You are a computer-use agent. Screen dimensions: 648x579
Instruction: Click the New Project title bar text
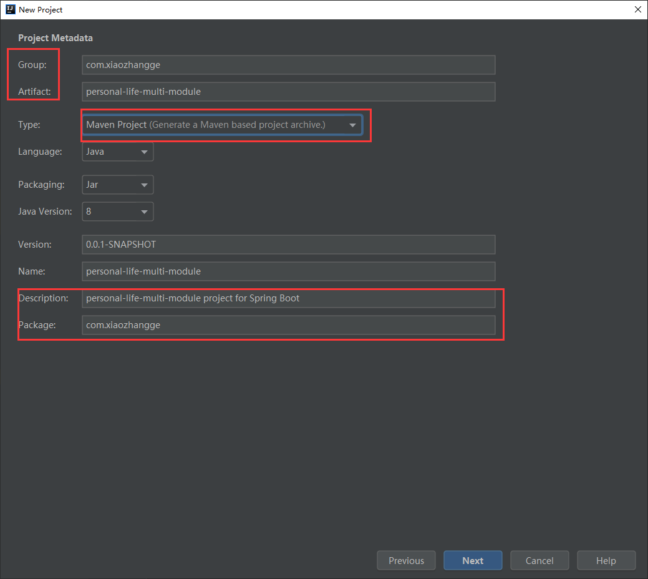41,9
